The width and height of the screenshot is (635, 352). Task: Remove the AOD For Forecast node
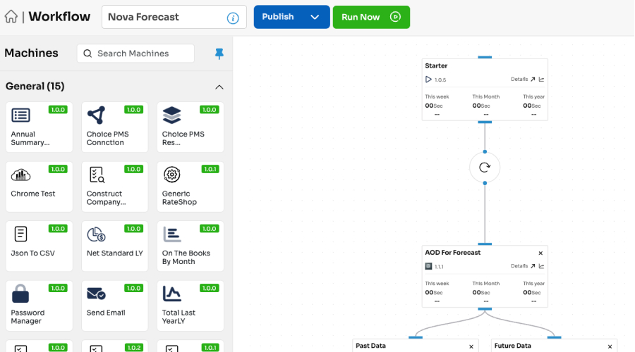(x=540, y=253)
